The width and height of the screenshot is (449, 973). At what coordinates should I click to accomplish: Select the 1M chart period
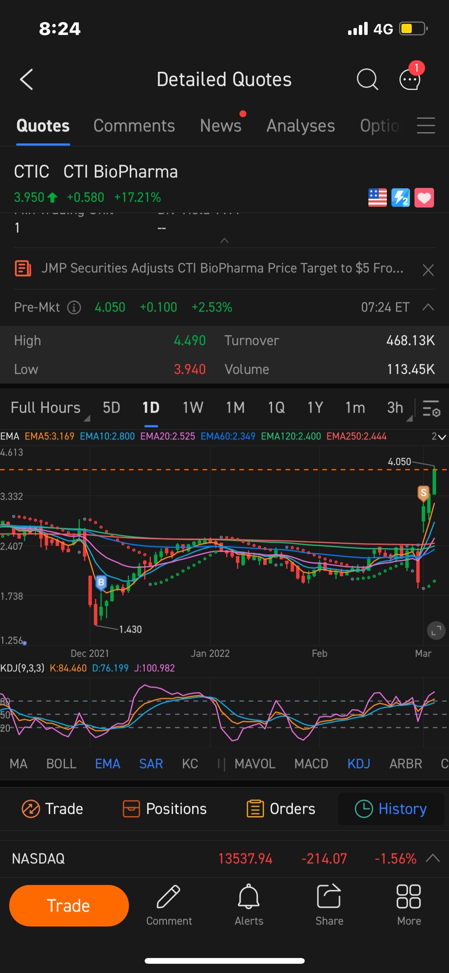coord(235,408)
